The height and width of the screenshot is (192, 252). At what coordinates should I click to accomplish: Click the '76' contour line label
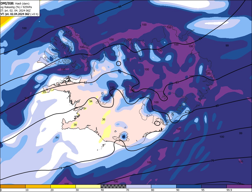point(212,160)
